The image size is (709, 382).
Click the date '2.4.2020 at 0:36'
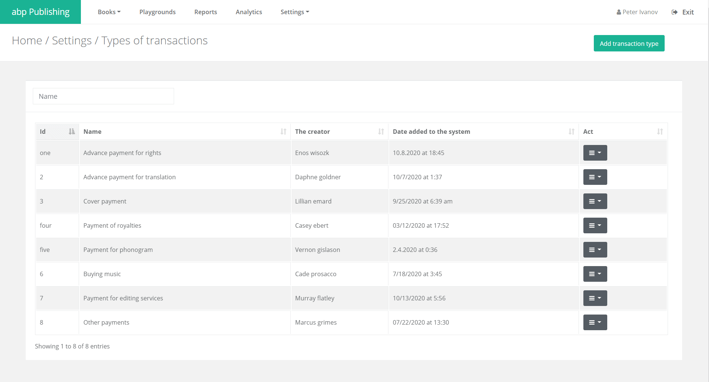(415, 250)
